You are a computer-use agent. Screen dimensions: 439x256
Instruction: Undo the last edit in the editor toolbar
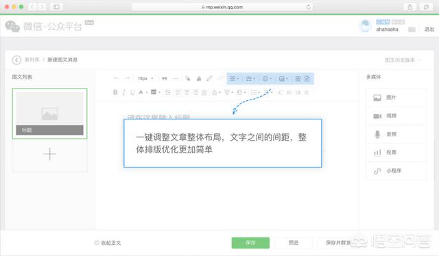pos(116,78)
